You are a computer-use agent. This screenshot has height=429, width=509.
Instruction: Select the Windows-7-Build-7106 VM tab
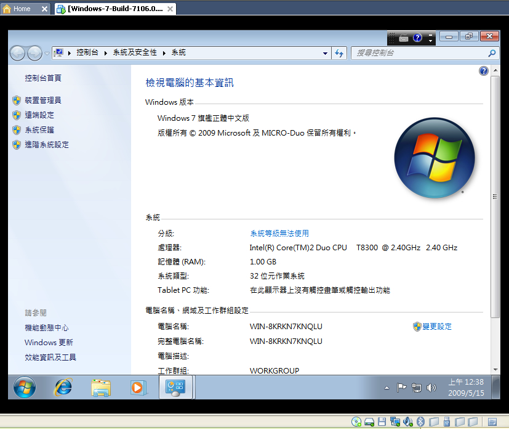115,9
